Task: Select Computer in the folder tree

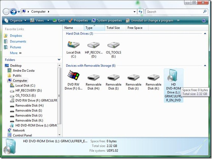Action: click(x=20, y=81)
